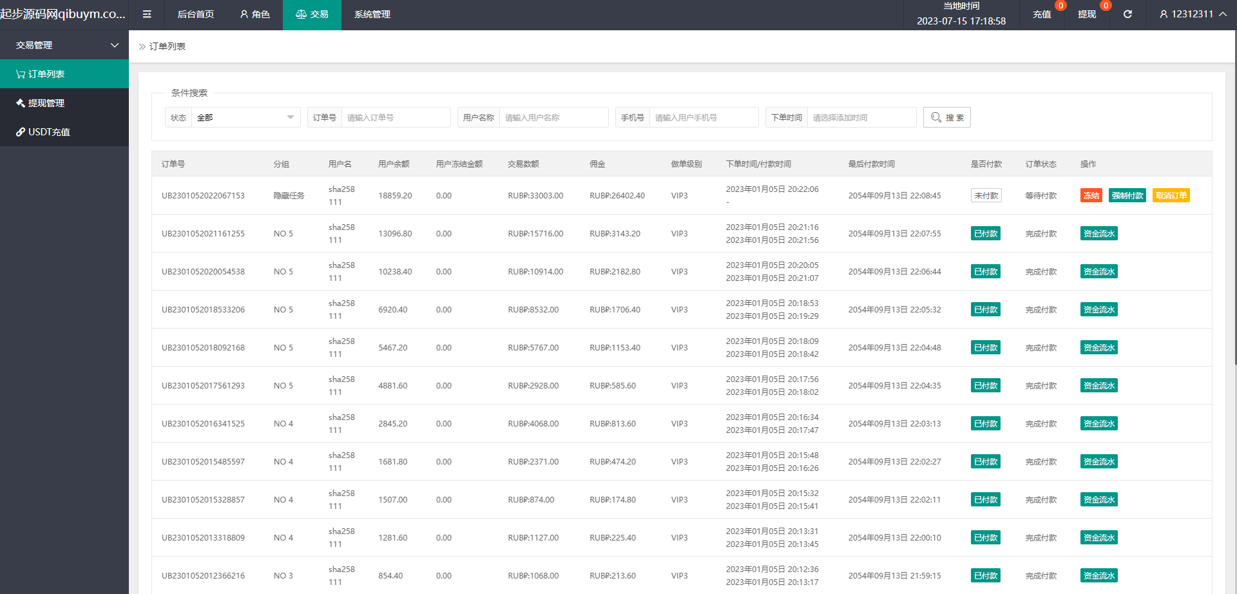
Task: Expand the 12312311 user account menu
Action: 1192,14
